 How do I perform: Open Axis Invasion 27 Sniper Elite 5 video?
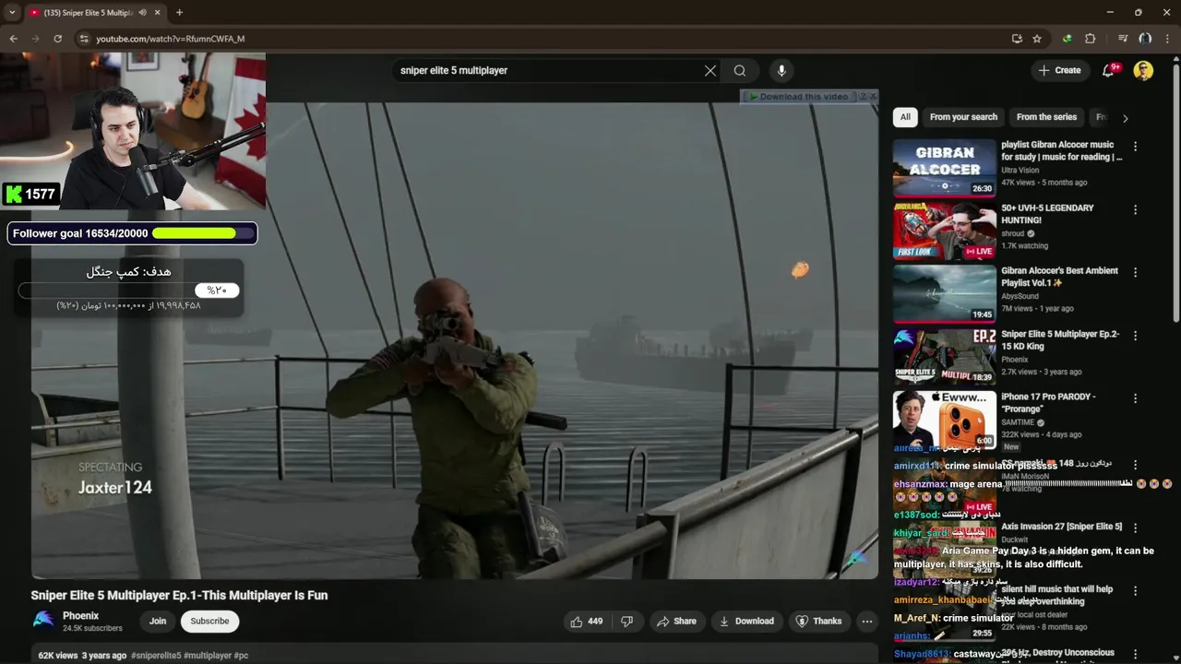1061,527
